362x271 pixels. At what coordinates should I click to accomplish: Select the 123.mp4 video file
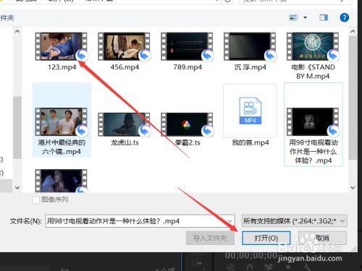[x=62, y=51]
